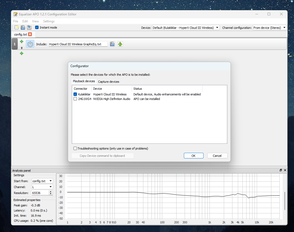Click the 'Default device, Audio enhancements' status

coord(167,94)
